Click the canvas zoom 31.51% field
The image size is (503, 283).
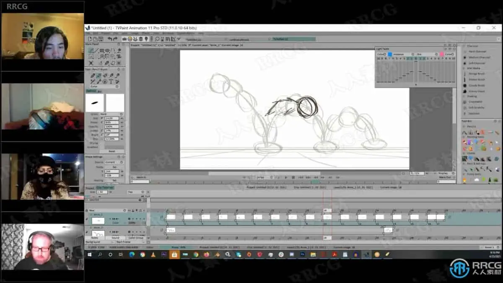click(x=417, y=173)
